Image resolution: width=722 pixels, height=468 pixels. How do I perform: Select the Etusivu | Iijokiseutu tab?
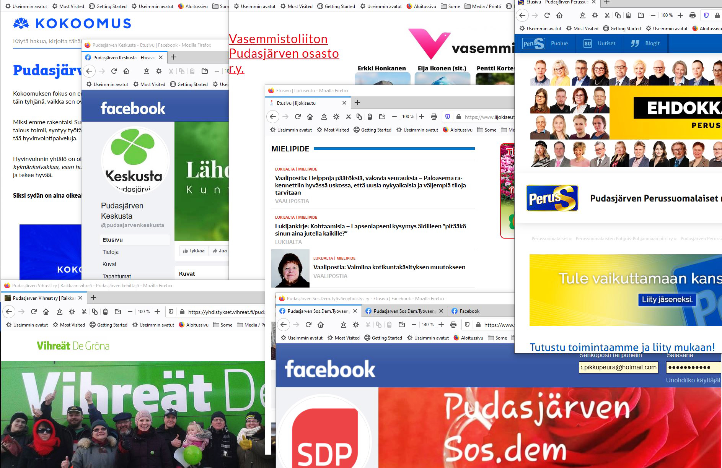click(308, 103)
